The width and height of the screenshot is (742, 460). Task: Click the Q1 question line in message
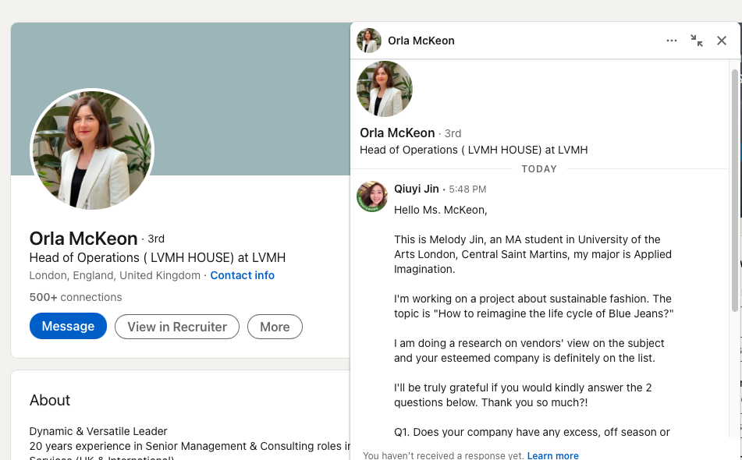tap(532, 432)
